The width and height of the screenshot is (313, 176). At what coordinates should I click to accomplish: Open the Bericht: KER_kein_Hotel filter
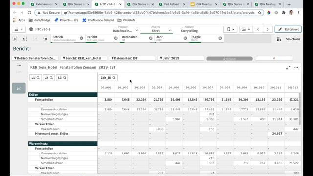point(84,58)
